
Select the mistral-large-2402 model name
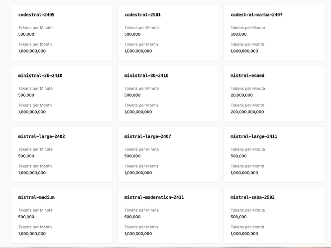42,136
